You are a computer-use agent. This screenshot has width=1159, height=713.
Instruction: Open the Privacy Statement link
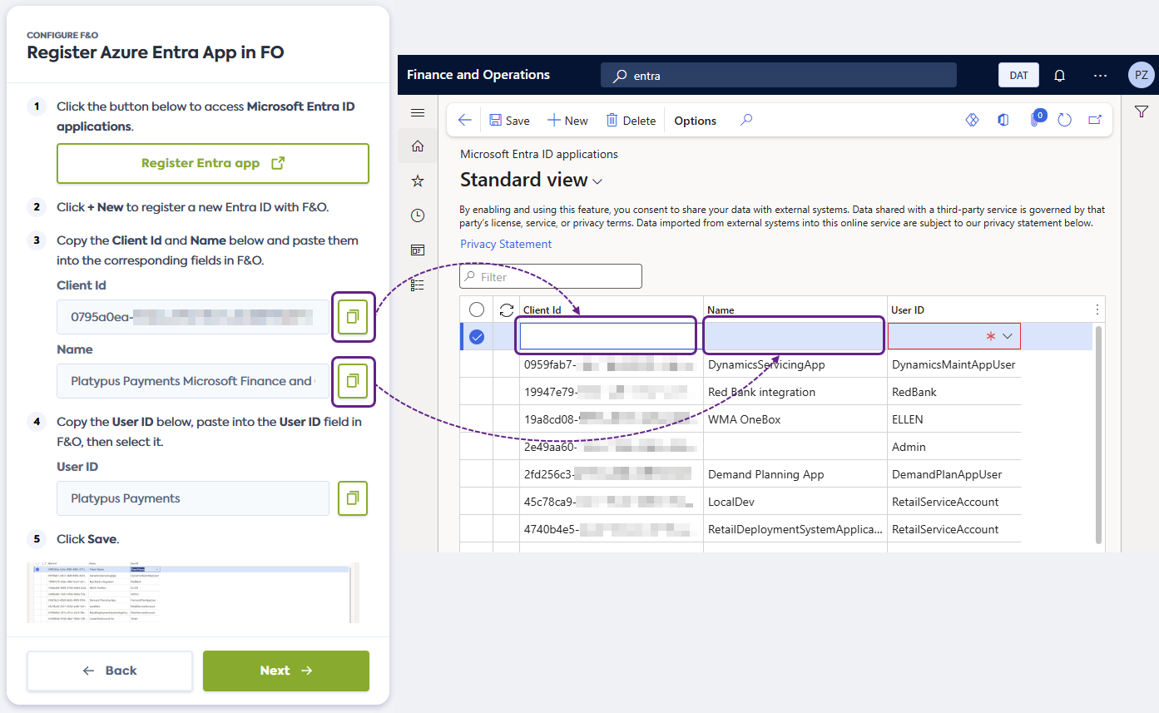[x=506, y=244]
